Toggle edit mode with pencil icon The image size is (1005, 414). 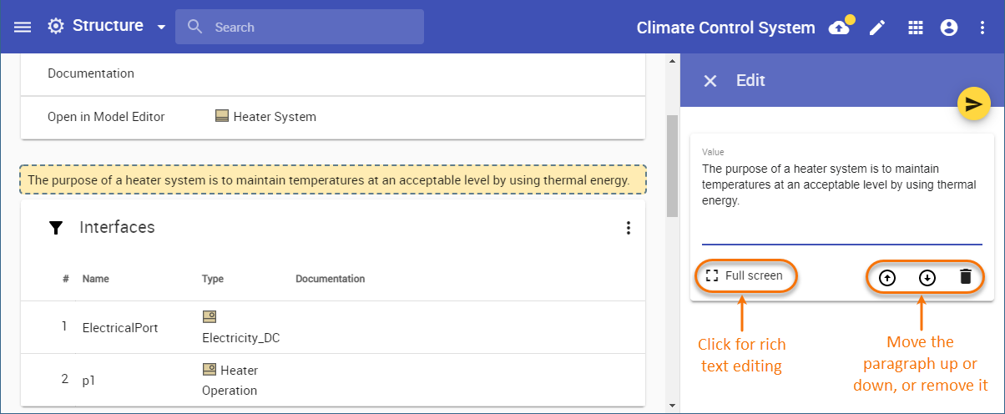point(876,28)
